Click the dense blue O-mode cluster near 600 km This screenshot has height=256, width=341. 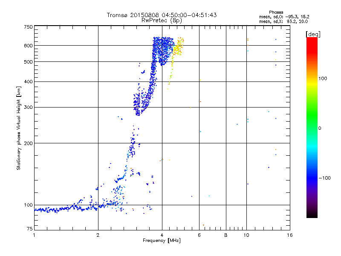coord(163,50)
